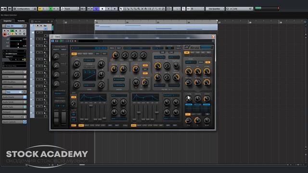Screen dimensions: 308x173
Task: Open the Touch automation mode dropdown
Action: tap(70, 9)
